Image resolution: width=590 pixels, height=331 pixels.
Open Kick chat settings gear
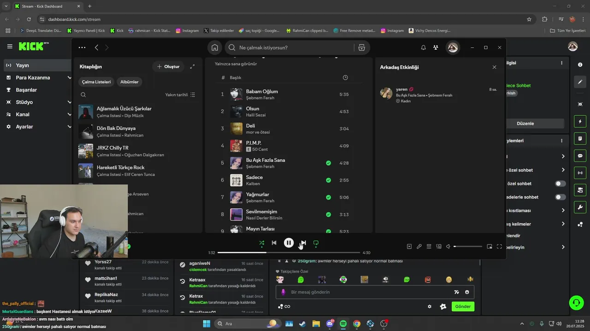pyautogui.click(x=430, y=307)
